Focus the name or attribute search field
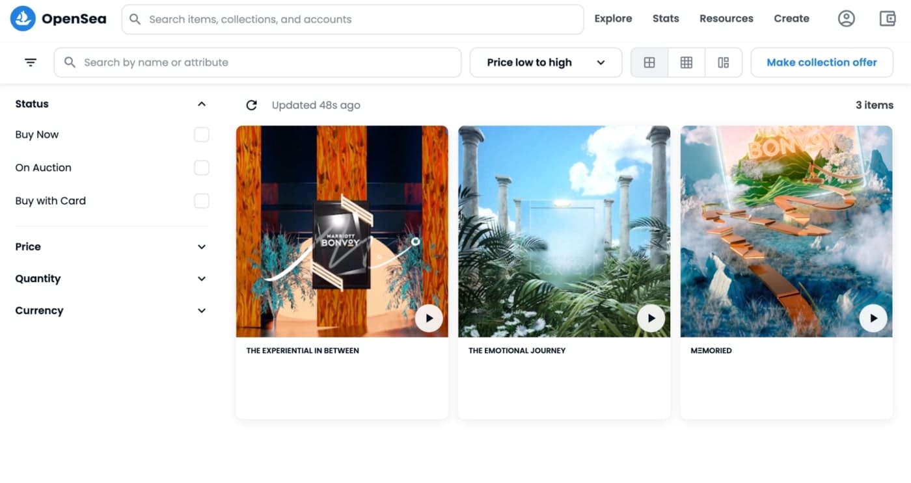The height and width of the screenshot is (483, 911). click(258, 62)
